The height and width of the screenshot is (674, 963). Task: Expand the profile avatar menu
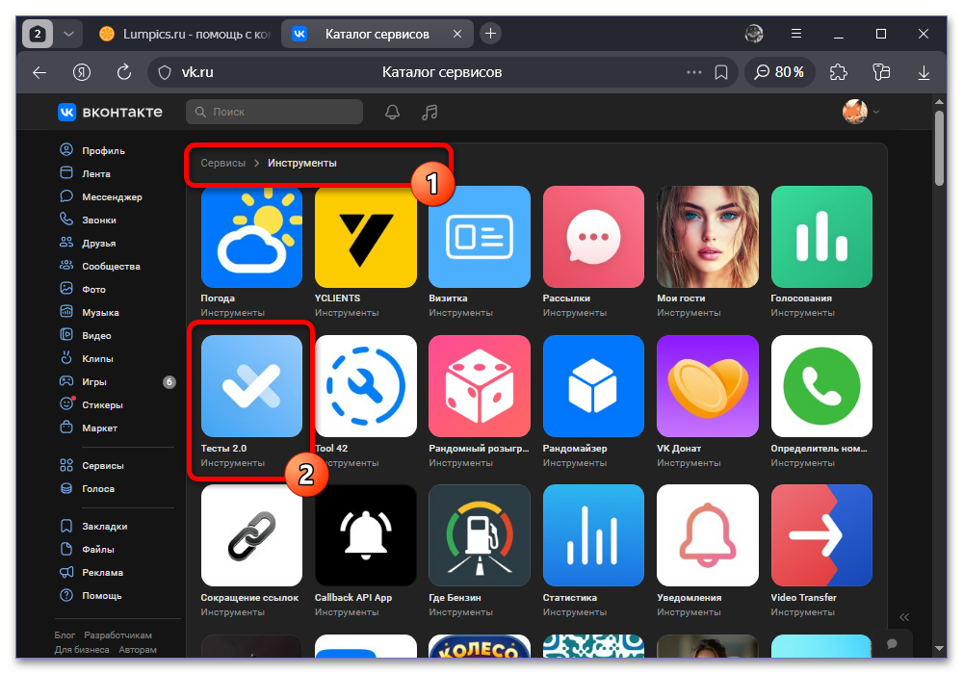[861, 112]
